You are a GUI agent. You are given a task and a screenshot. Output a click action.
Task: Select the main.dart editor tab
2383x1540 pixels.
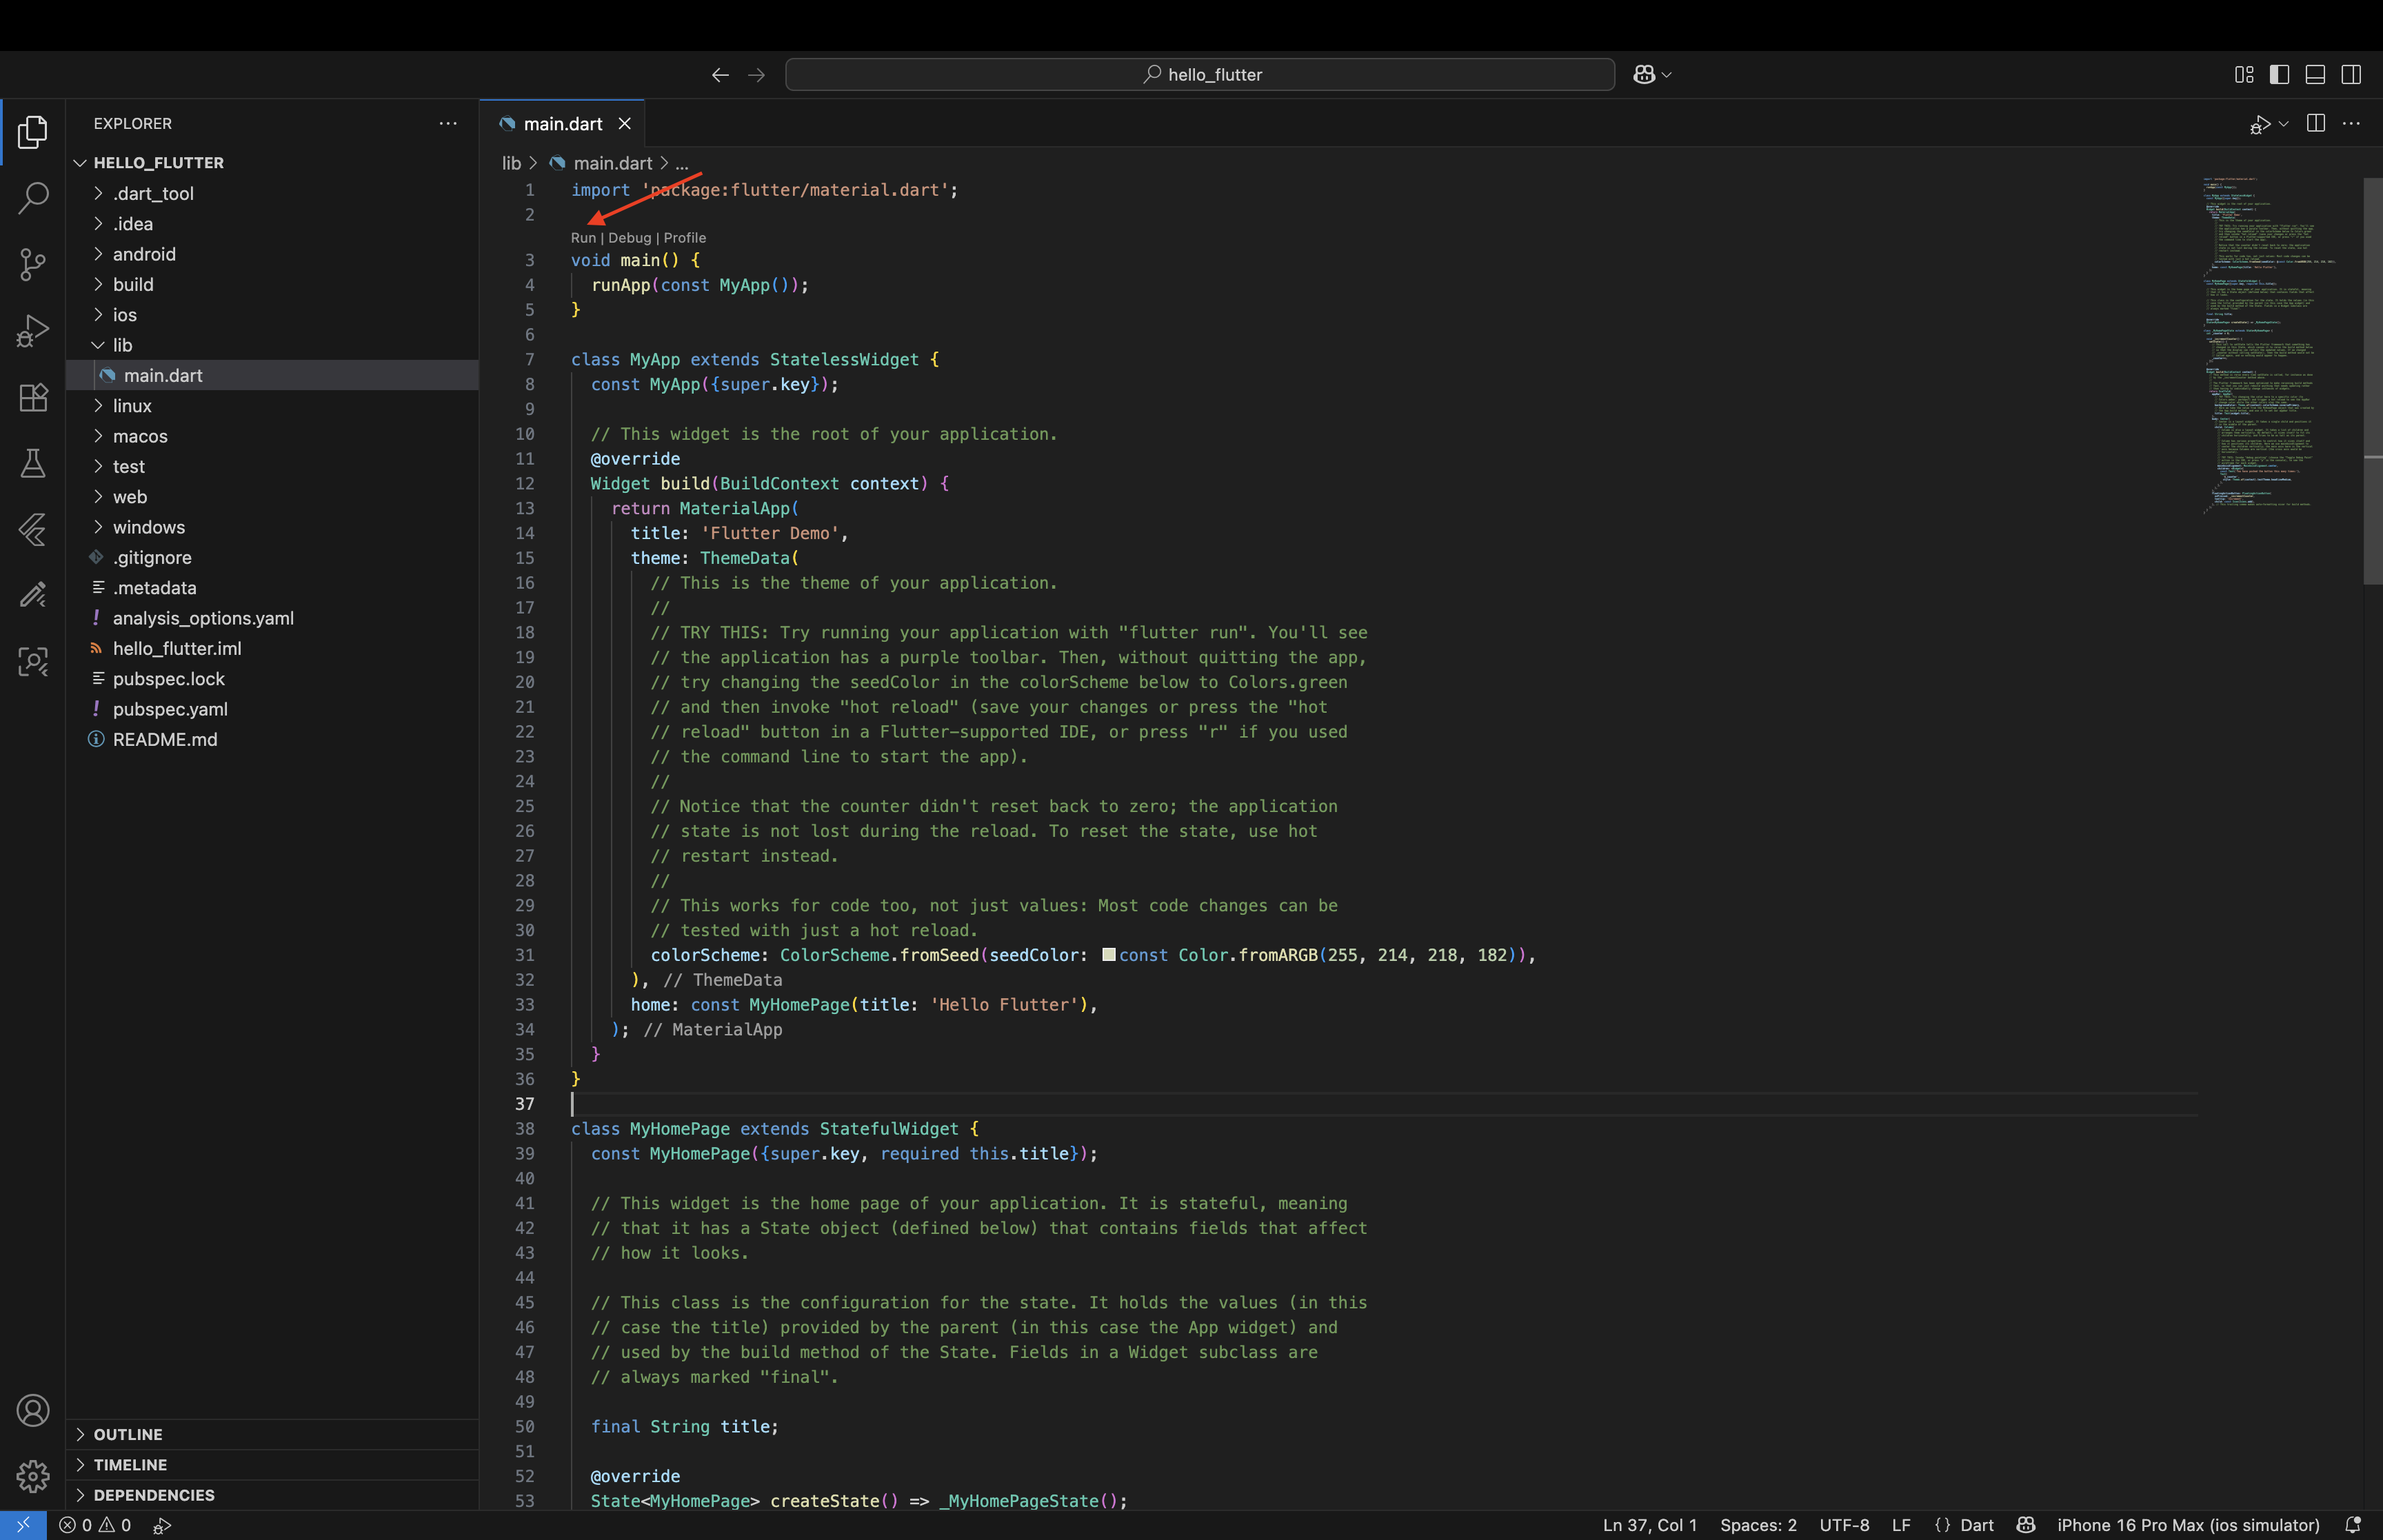coord(563,123)
